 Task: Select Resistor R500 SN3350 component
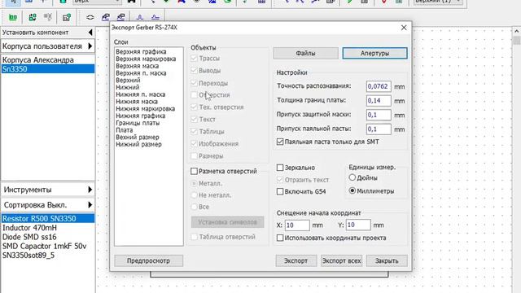coord(48,219)
